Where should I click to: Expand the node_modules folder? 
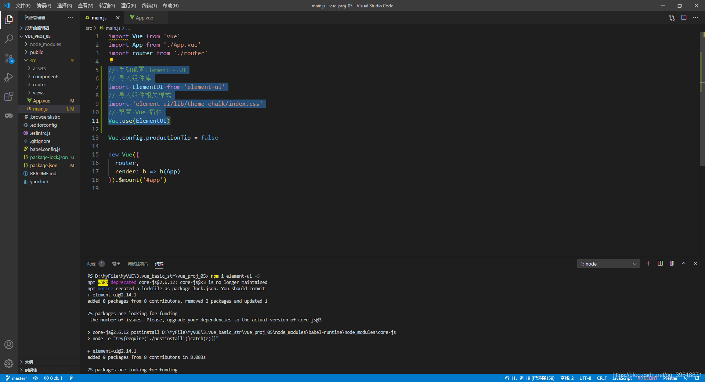point(49,44)
